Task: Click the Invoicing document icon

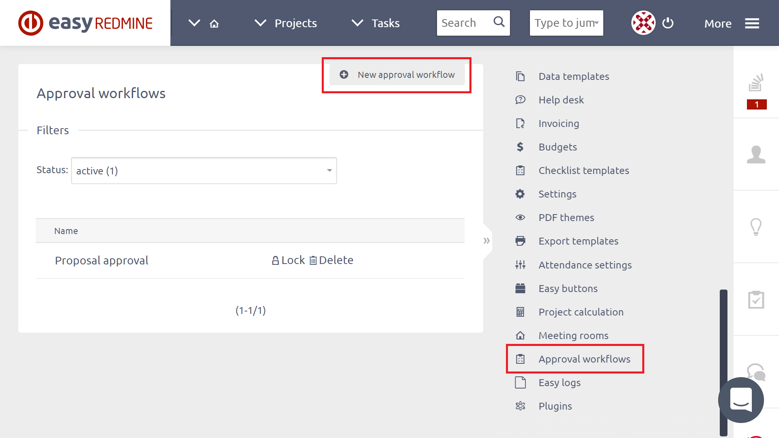Action: [520, 123]
